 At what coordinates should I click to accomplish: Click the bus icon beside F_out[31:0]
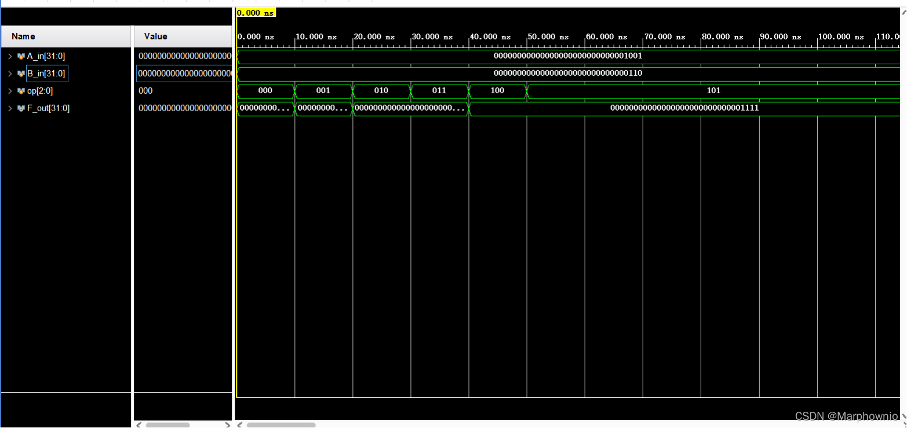pos(21,108)
